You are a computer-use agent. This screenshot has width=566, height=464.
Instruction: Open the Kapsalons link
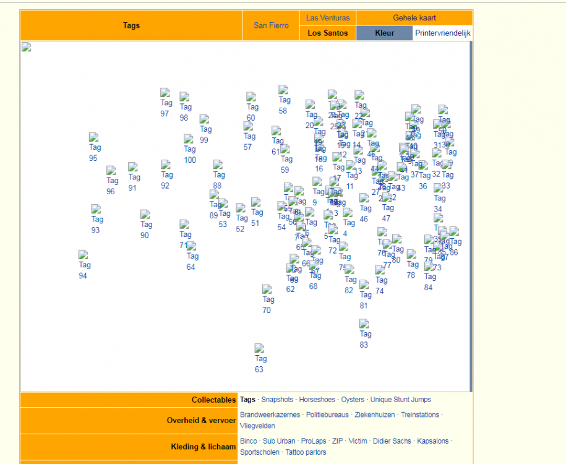pyautogui.click(x=433, y=441)
